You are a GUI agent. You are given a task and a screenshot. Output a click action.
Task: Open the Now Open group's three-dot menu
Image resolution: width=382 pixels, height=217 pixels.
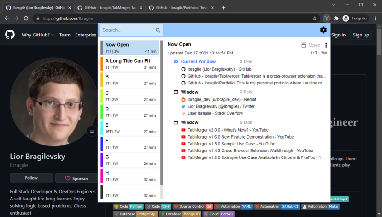tap(326, 45)
